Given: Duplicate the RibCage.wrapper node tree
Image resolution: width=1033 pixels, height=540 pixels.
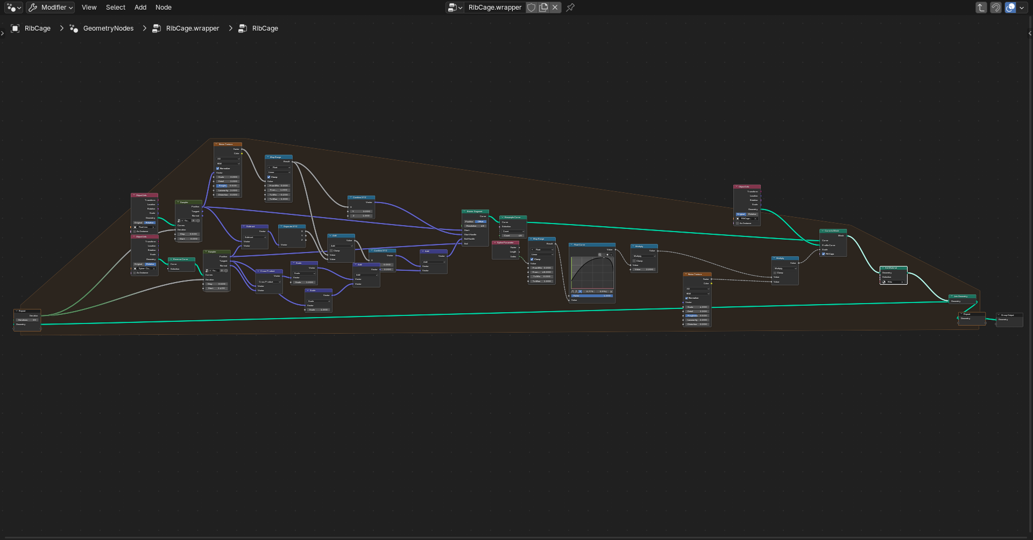Looking at the screenshot, I should click(543, 8).
